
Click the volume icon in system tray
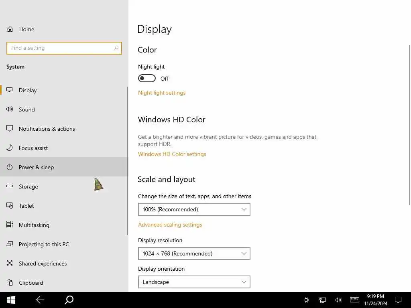tap(338, 300)
